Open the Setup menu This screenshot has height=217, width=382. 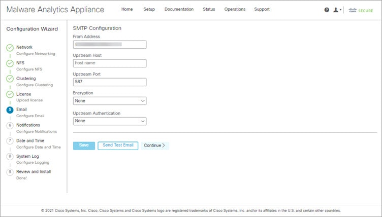[149, 9]
